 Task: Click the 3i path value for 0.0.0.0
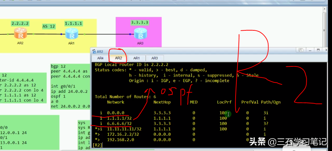[266, 113]
